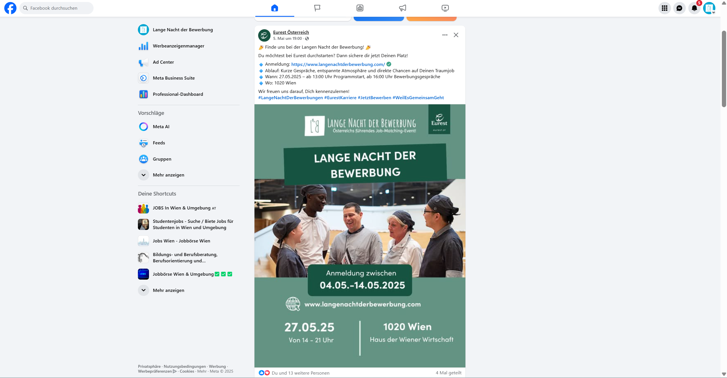Open the 4 Mal geteilt shares list
Screen dimensions: 727x378
pos(448,373)
